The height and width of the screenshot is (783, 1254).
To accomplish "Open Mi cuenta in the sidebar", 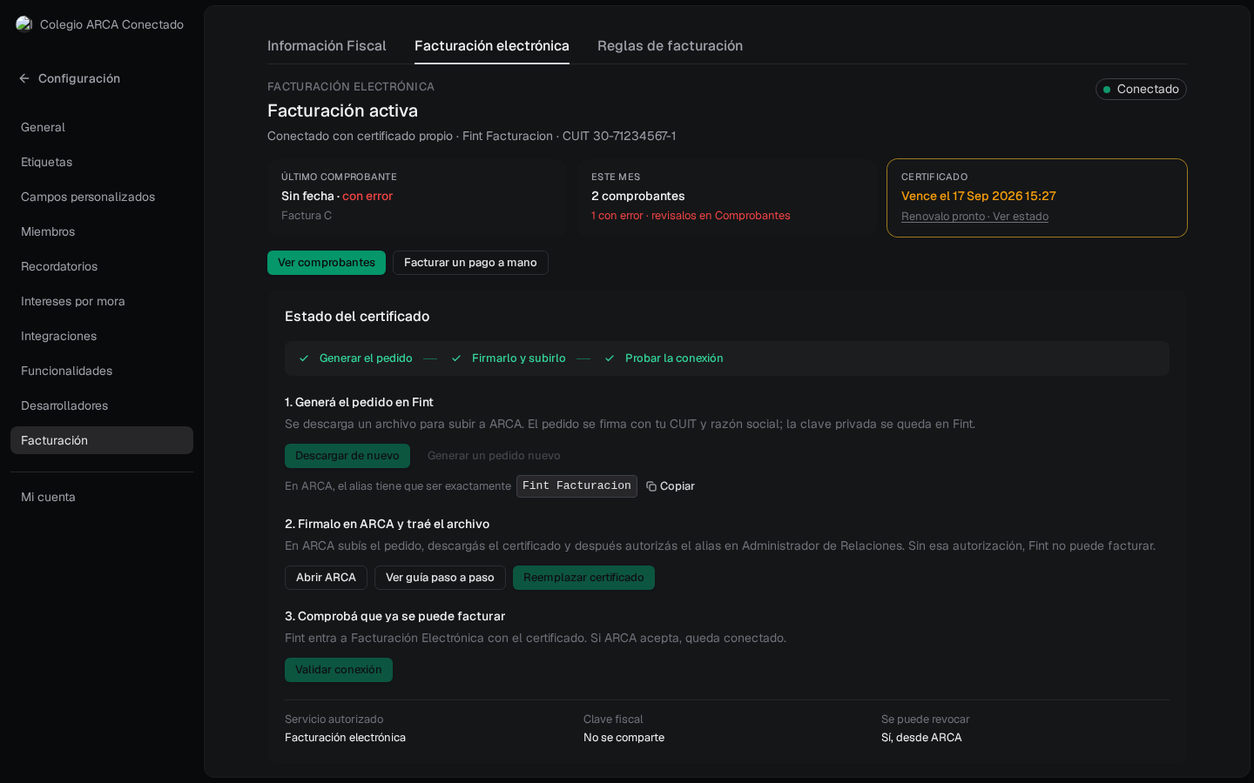I will pos(102,497).
